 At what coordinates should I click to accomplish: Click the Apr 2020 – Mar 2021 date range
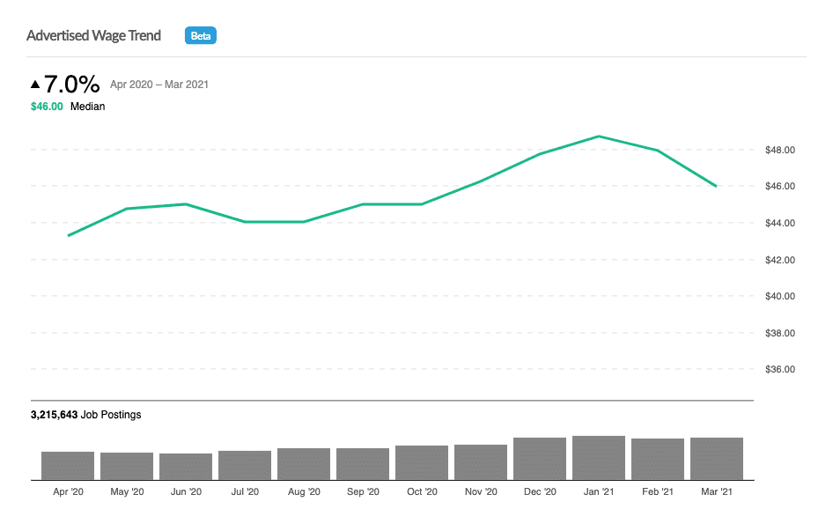click(x=158, y=85)
